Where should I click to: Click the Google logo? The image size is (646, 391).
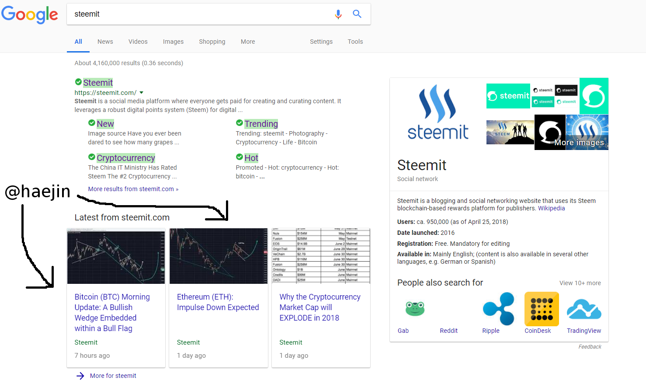29,14
